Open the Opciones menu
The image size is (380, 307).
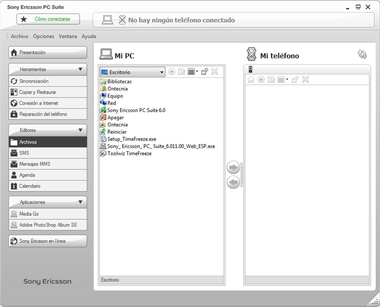[x=44, y=36]
